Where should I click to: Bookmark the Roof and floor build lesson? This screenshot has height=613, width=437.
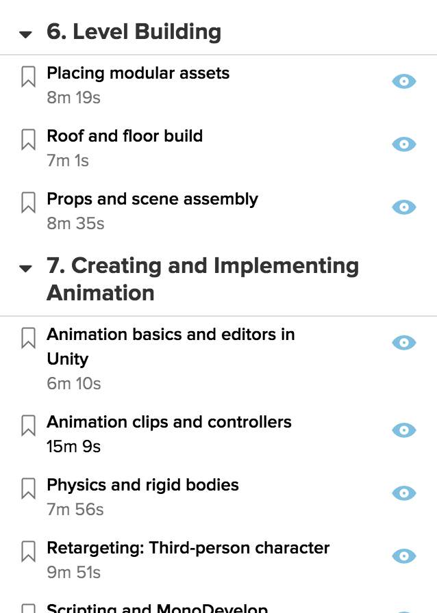(28, 140)
